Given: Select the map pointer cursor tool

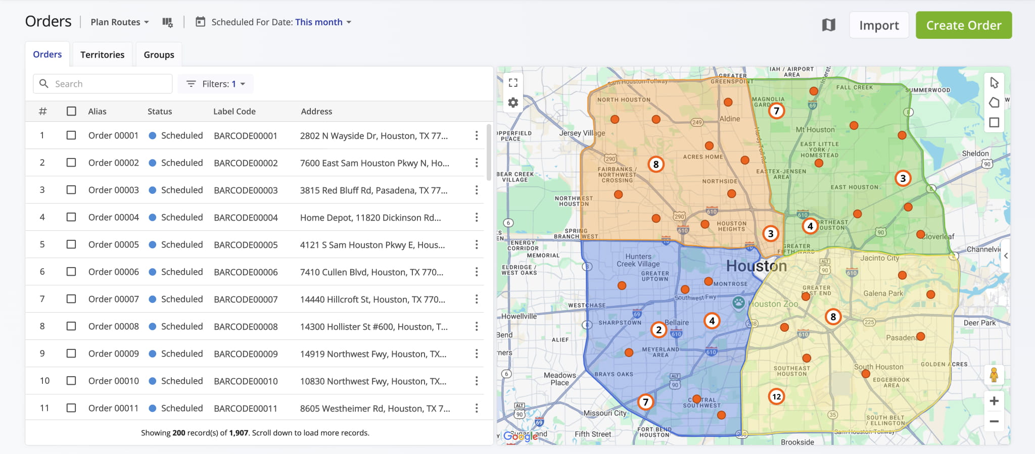Looking at the screenshot, I should coord(994,83).
